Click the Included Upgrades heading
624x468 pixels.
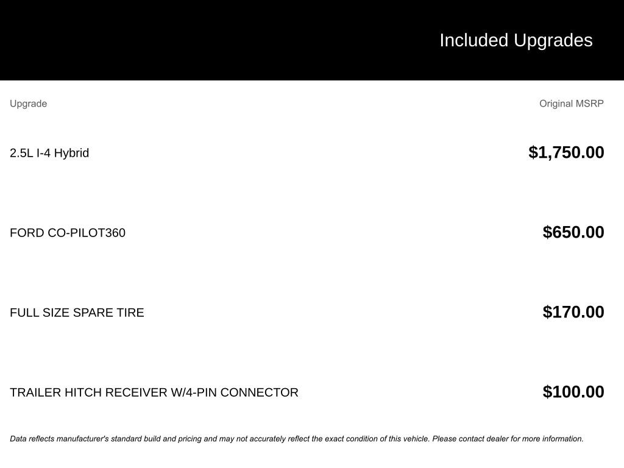click(516, 40)
